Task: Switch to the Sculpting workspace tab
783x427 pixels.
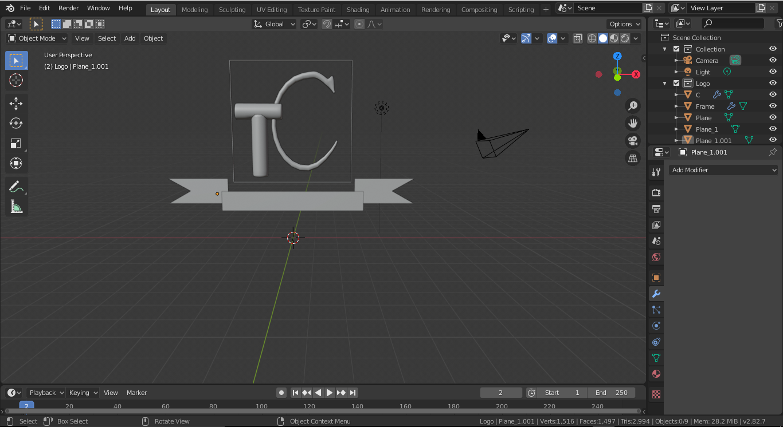Action: point(232,10)
